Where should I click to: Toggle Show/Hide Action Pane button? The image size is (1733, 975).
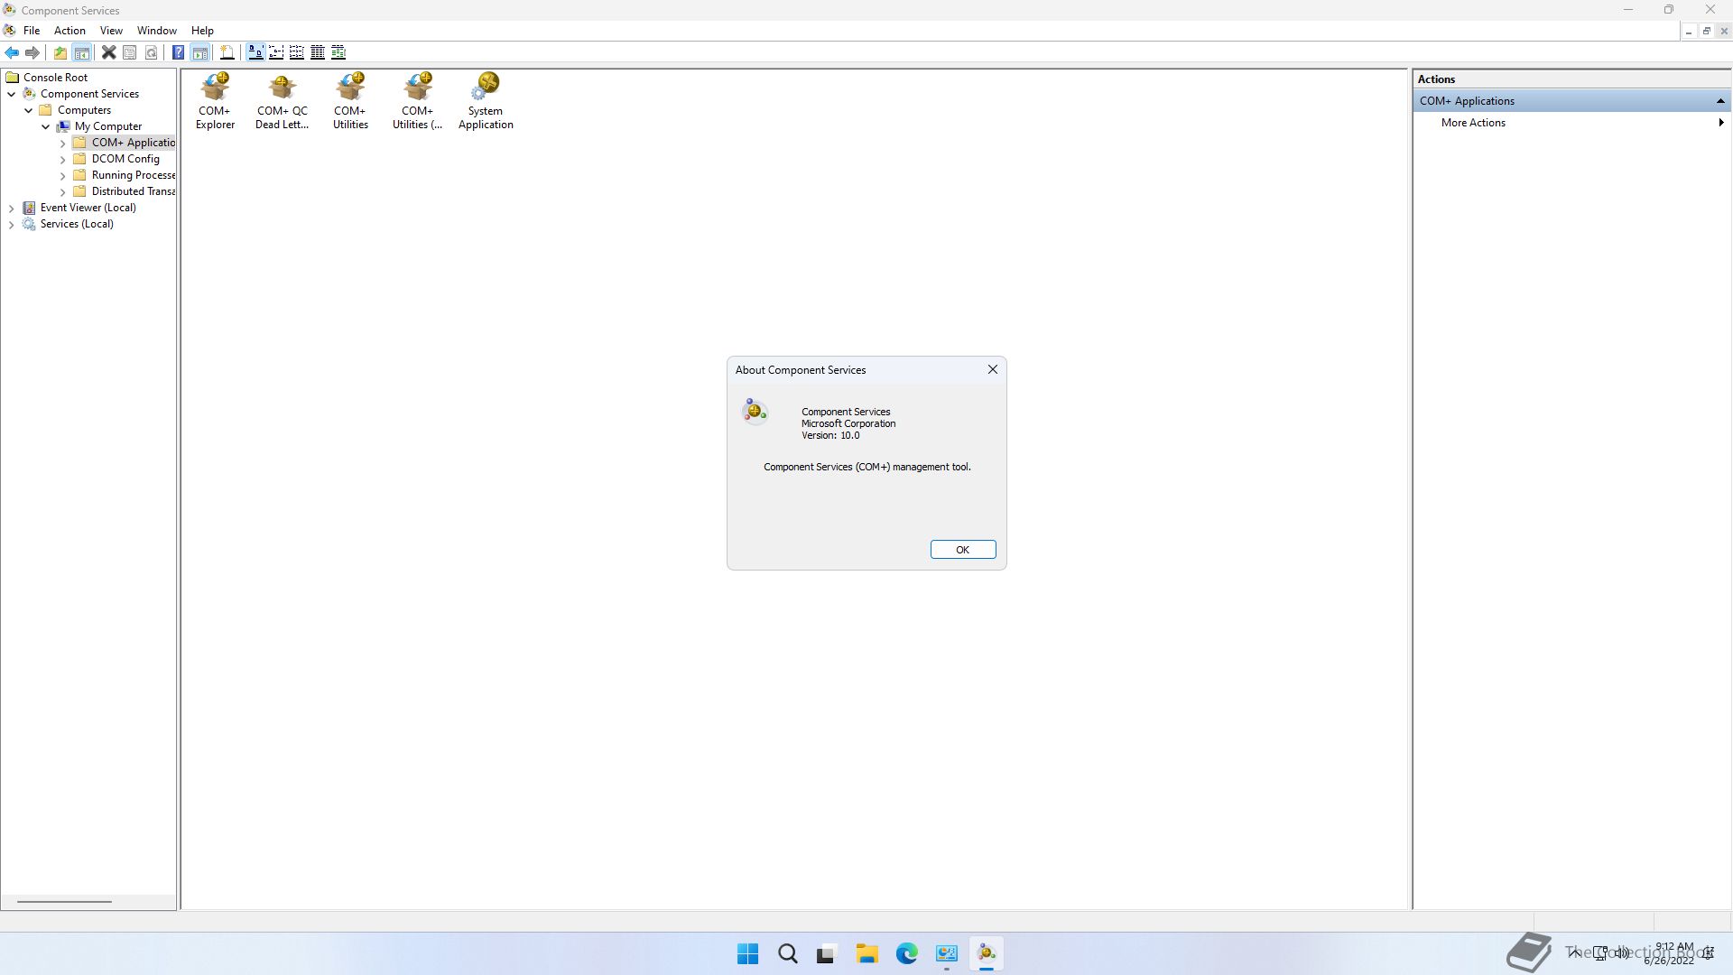point(200,52)
